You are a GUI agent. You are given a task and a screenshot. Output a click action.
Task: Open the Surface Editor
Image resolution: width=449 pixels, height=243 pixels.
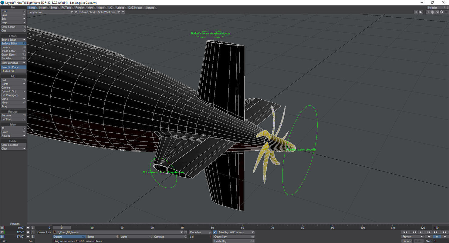click(13, 43)
